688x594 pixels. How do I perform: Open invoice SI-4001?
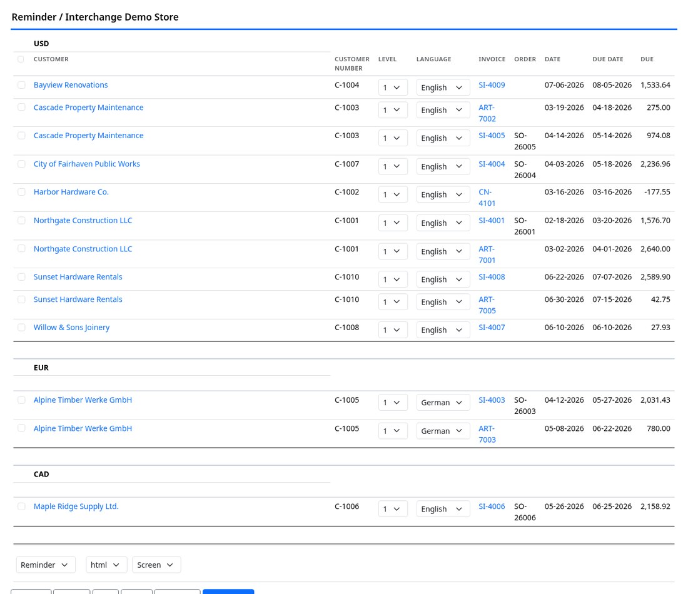(x=492, y=221)
